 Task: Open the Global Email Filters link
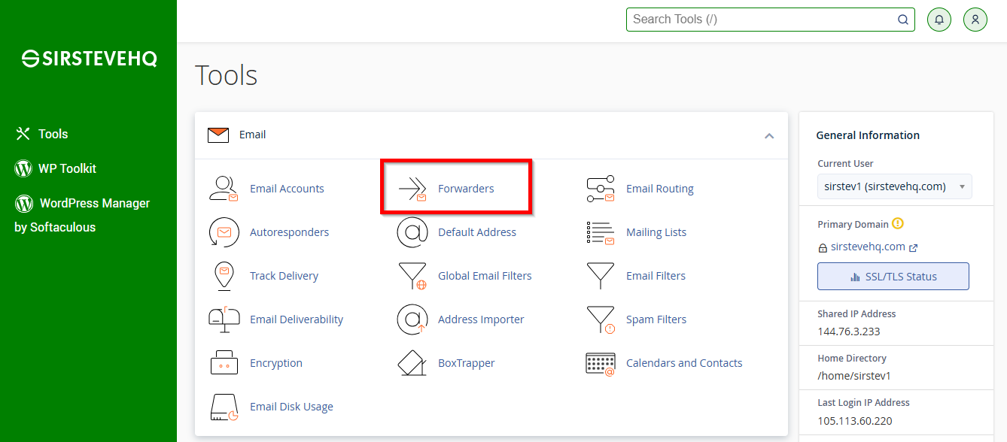485,276
